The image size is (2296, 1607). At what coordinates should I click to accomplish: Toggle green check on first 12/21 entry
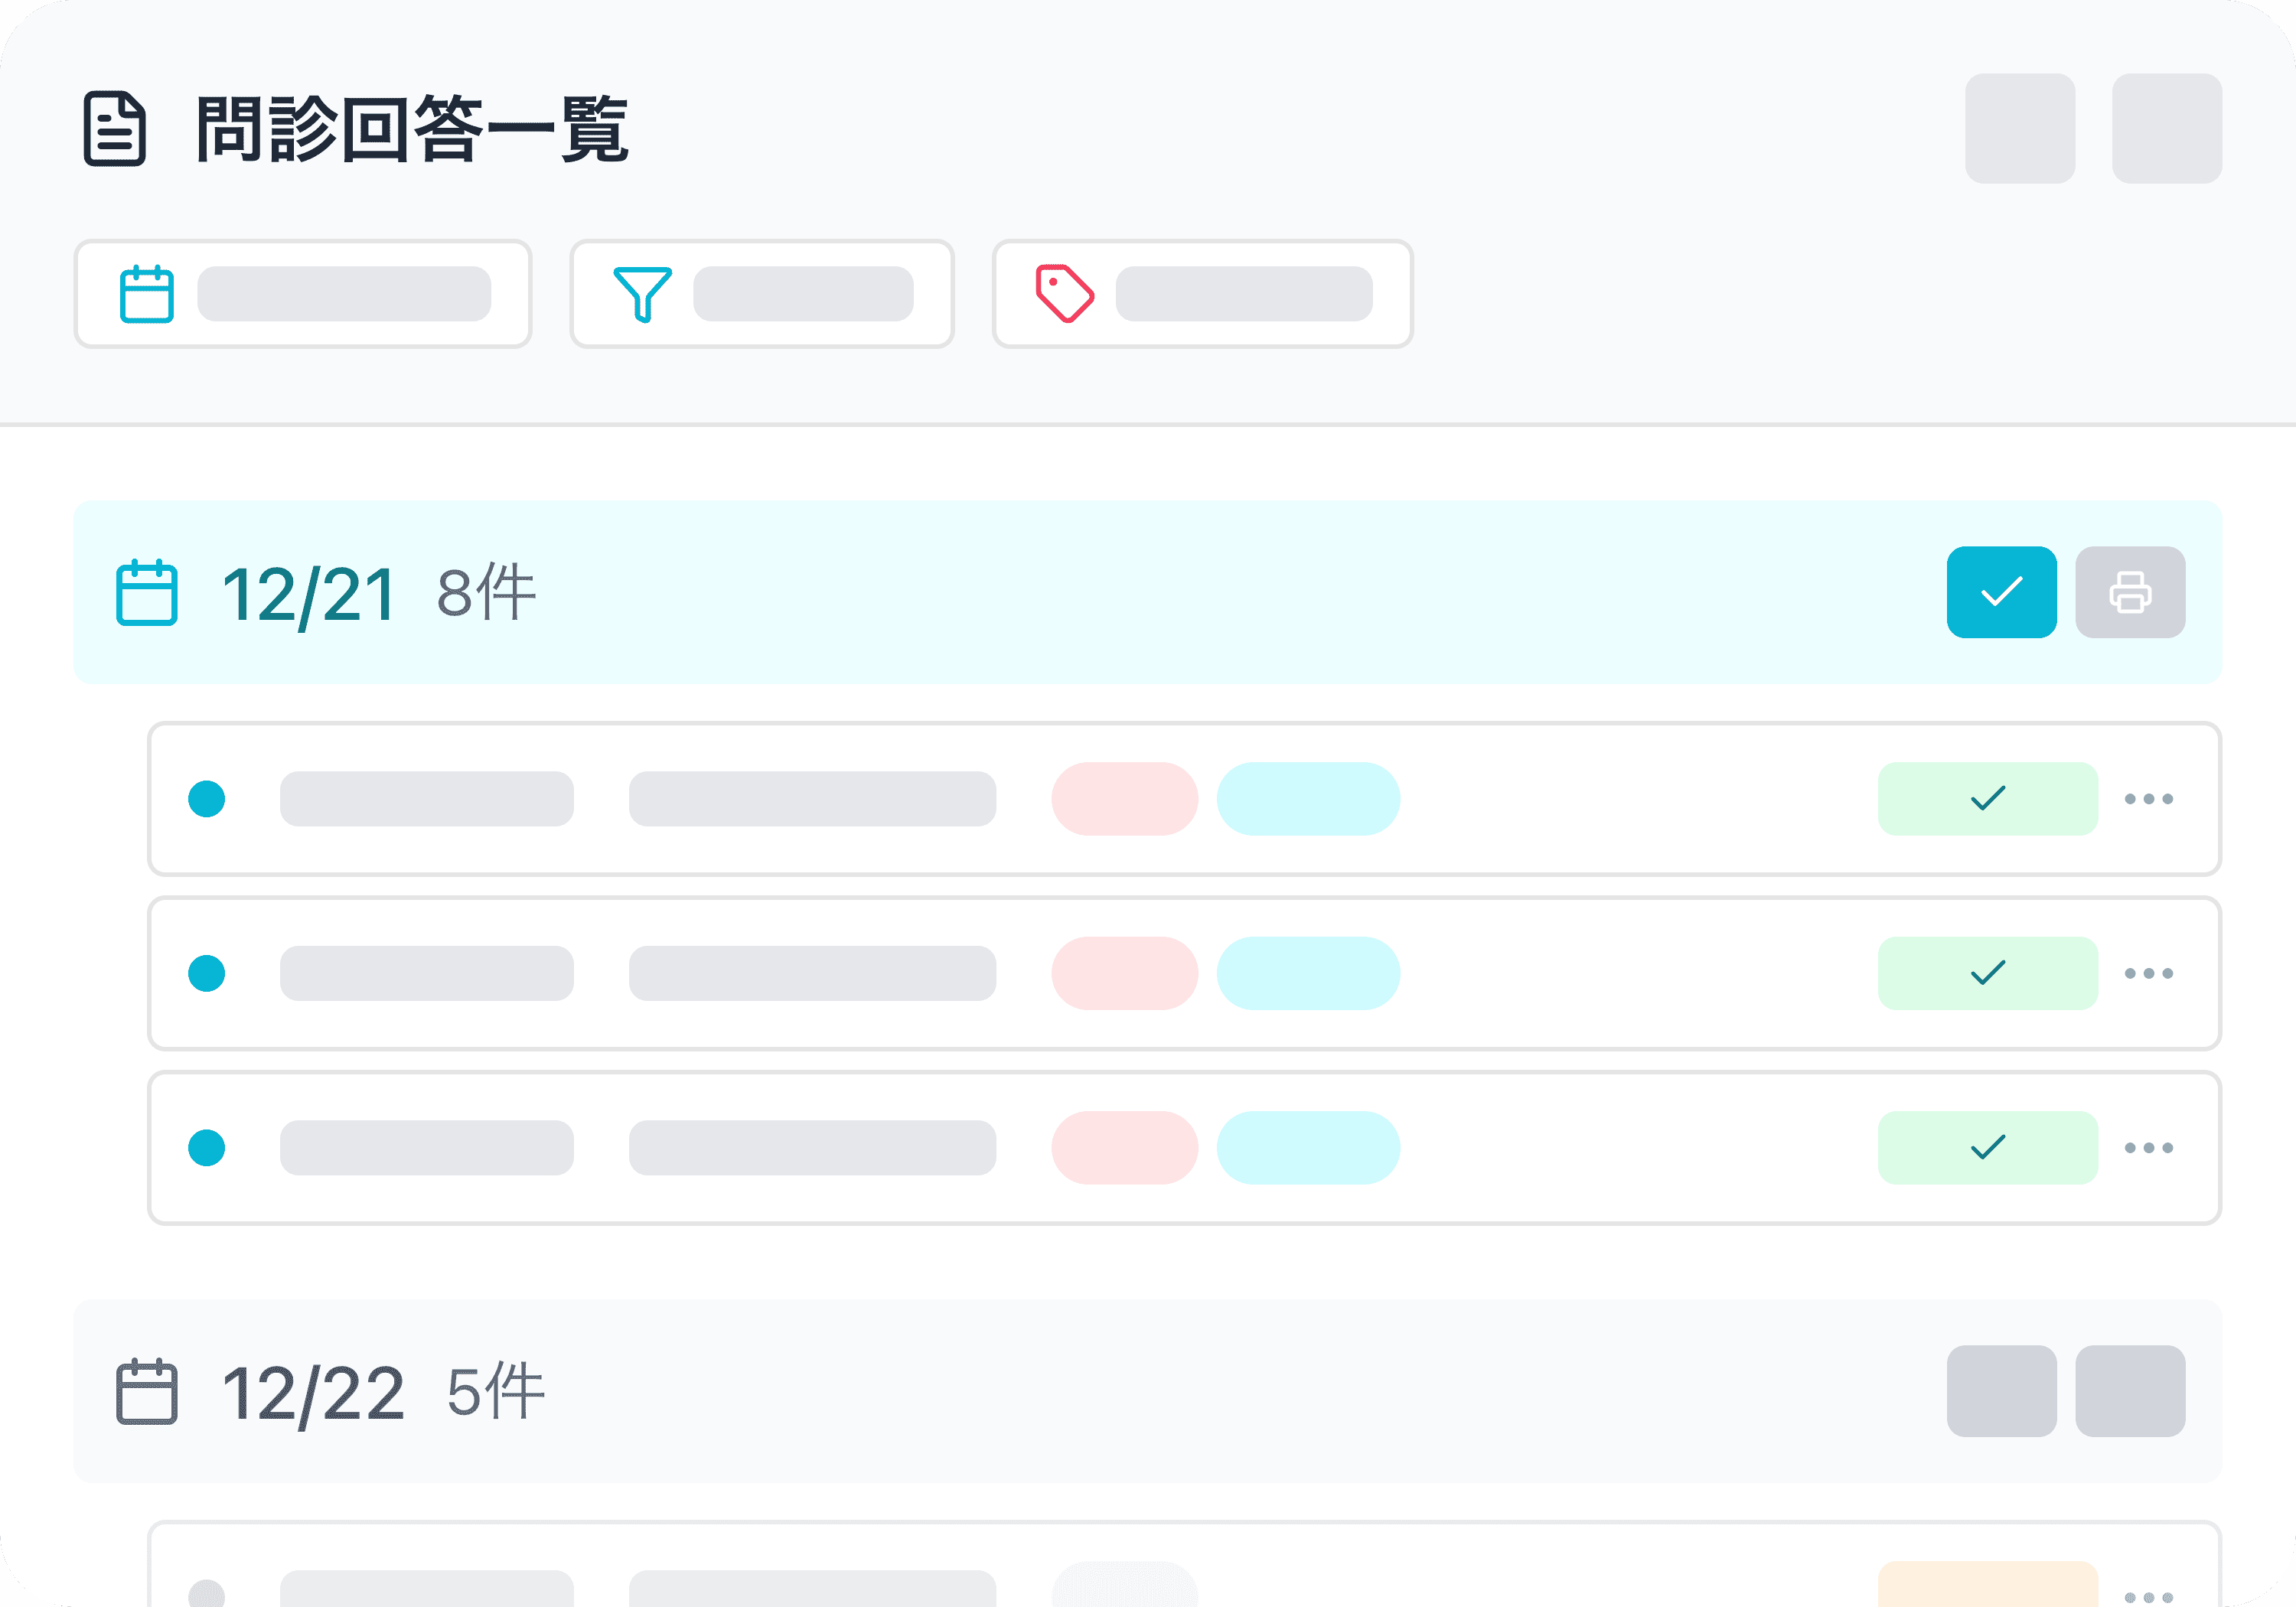click(x=1987, y=799)
